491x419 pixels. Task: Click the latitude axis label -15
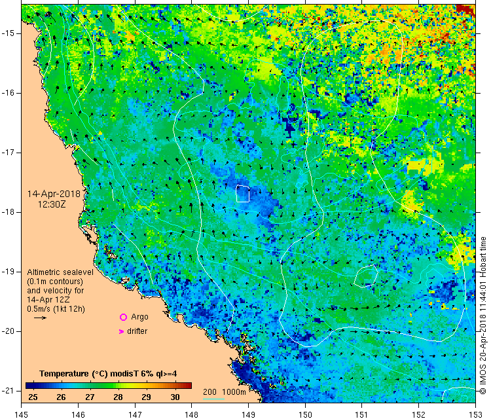(x=9, y=33)
